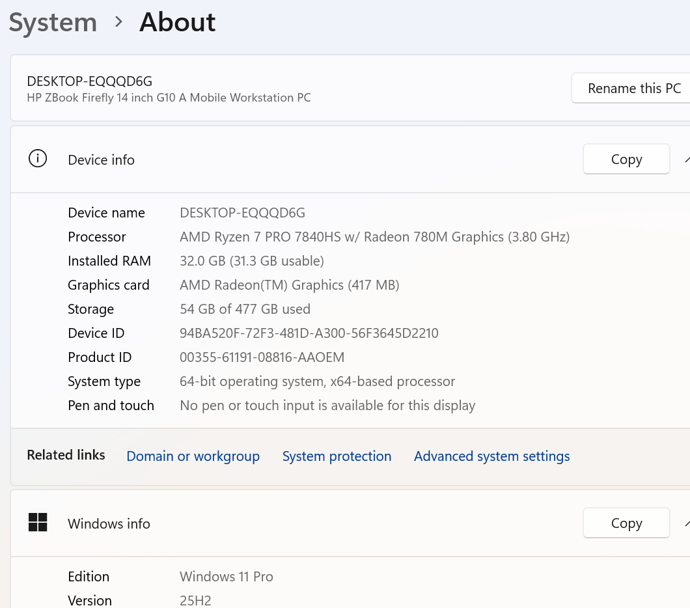Click the Version label
This screenshot has height=608, width=690.
pos(90,601)
